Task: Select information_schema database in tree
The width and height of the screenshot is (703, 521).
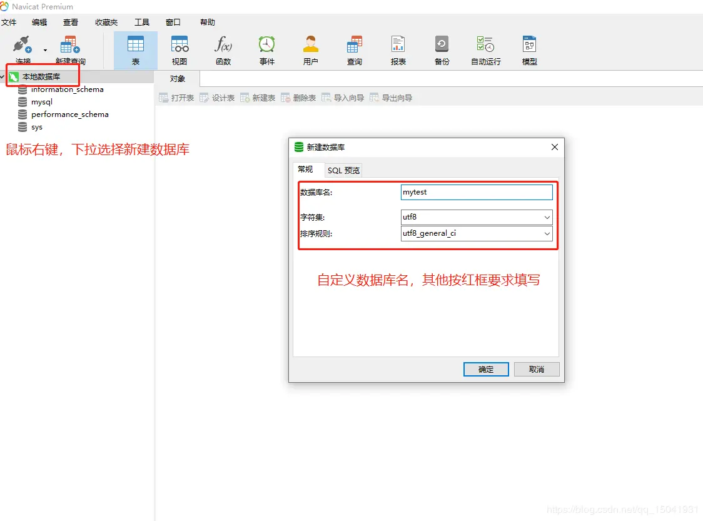Action: click(68, 89)
